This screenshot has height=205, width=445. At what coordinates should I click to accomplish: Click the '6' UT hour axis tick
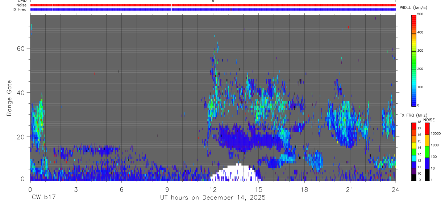tap(121, 189)
